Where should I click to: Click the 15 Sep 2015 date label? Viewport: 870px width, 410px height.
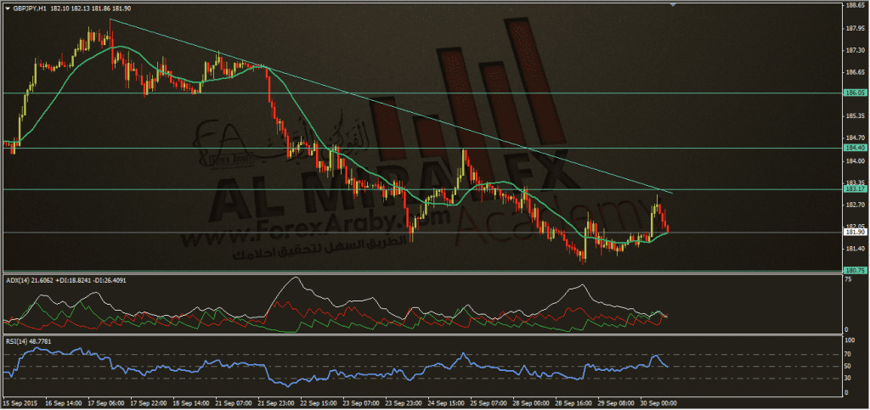19,403
